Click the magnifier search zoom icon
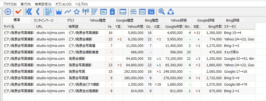 point(161,12)
